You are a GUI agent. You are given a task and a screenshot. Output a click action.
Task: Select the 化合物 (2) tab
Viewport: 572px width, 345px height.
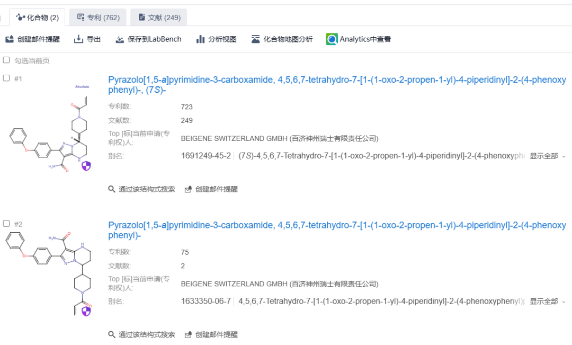(38, 17)
